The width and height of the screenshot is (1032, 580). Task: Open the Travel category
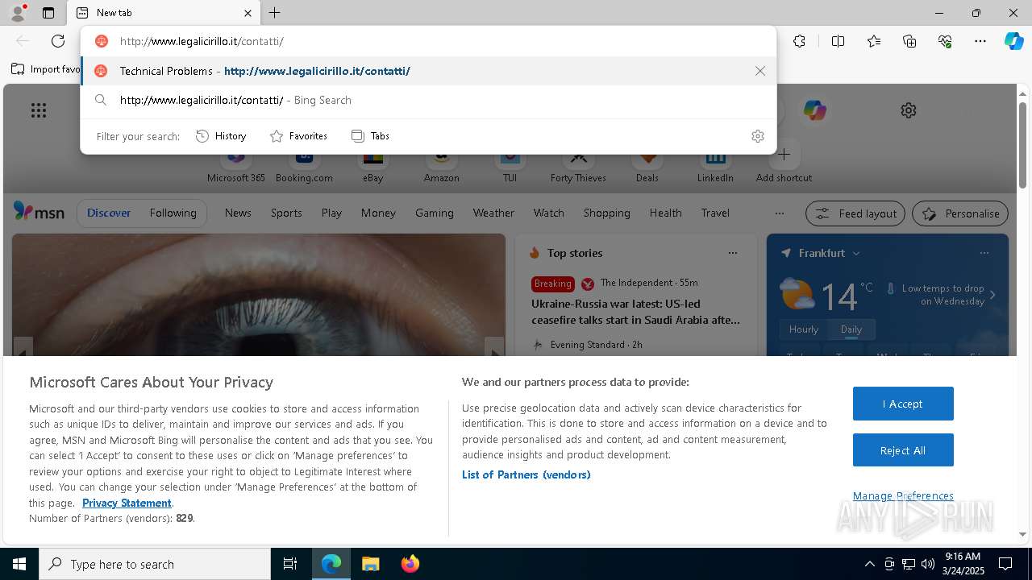pyautogui.click(x=715, y=213)
